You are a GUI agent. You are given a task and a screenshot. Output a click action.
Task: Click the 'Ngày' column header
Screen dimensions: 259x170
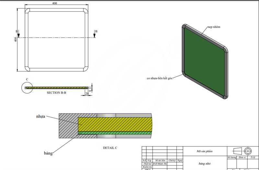click(180, 160)
